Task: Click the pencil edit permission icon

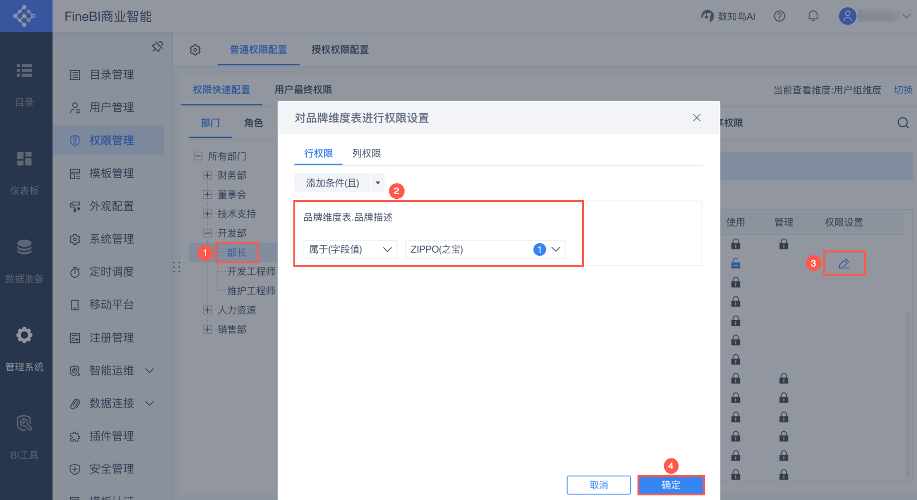Action: click(844, 263)
